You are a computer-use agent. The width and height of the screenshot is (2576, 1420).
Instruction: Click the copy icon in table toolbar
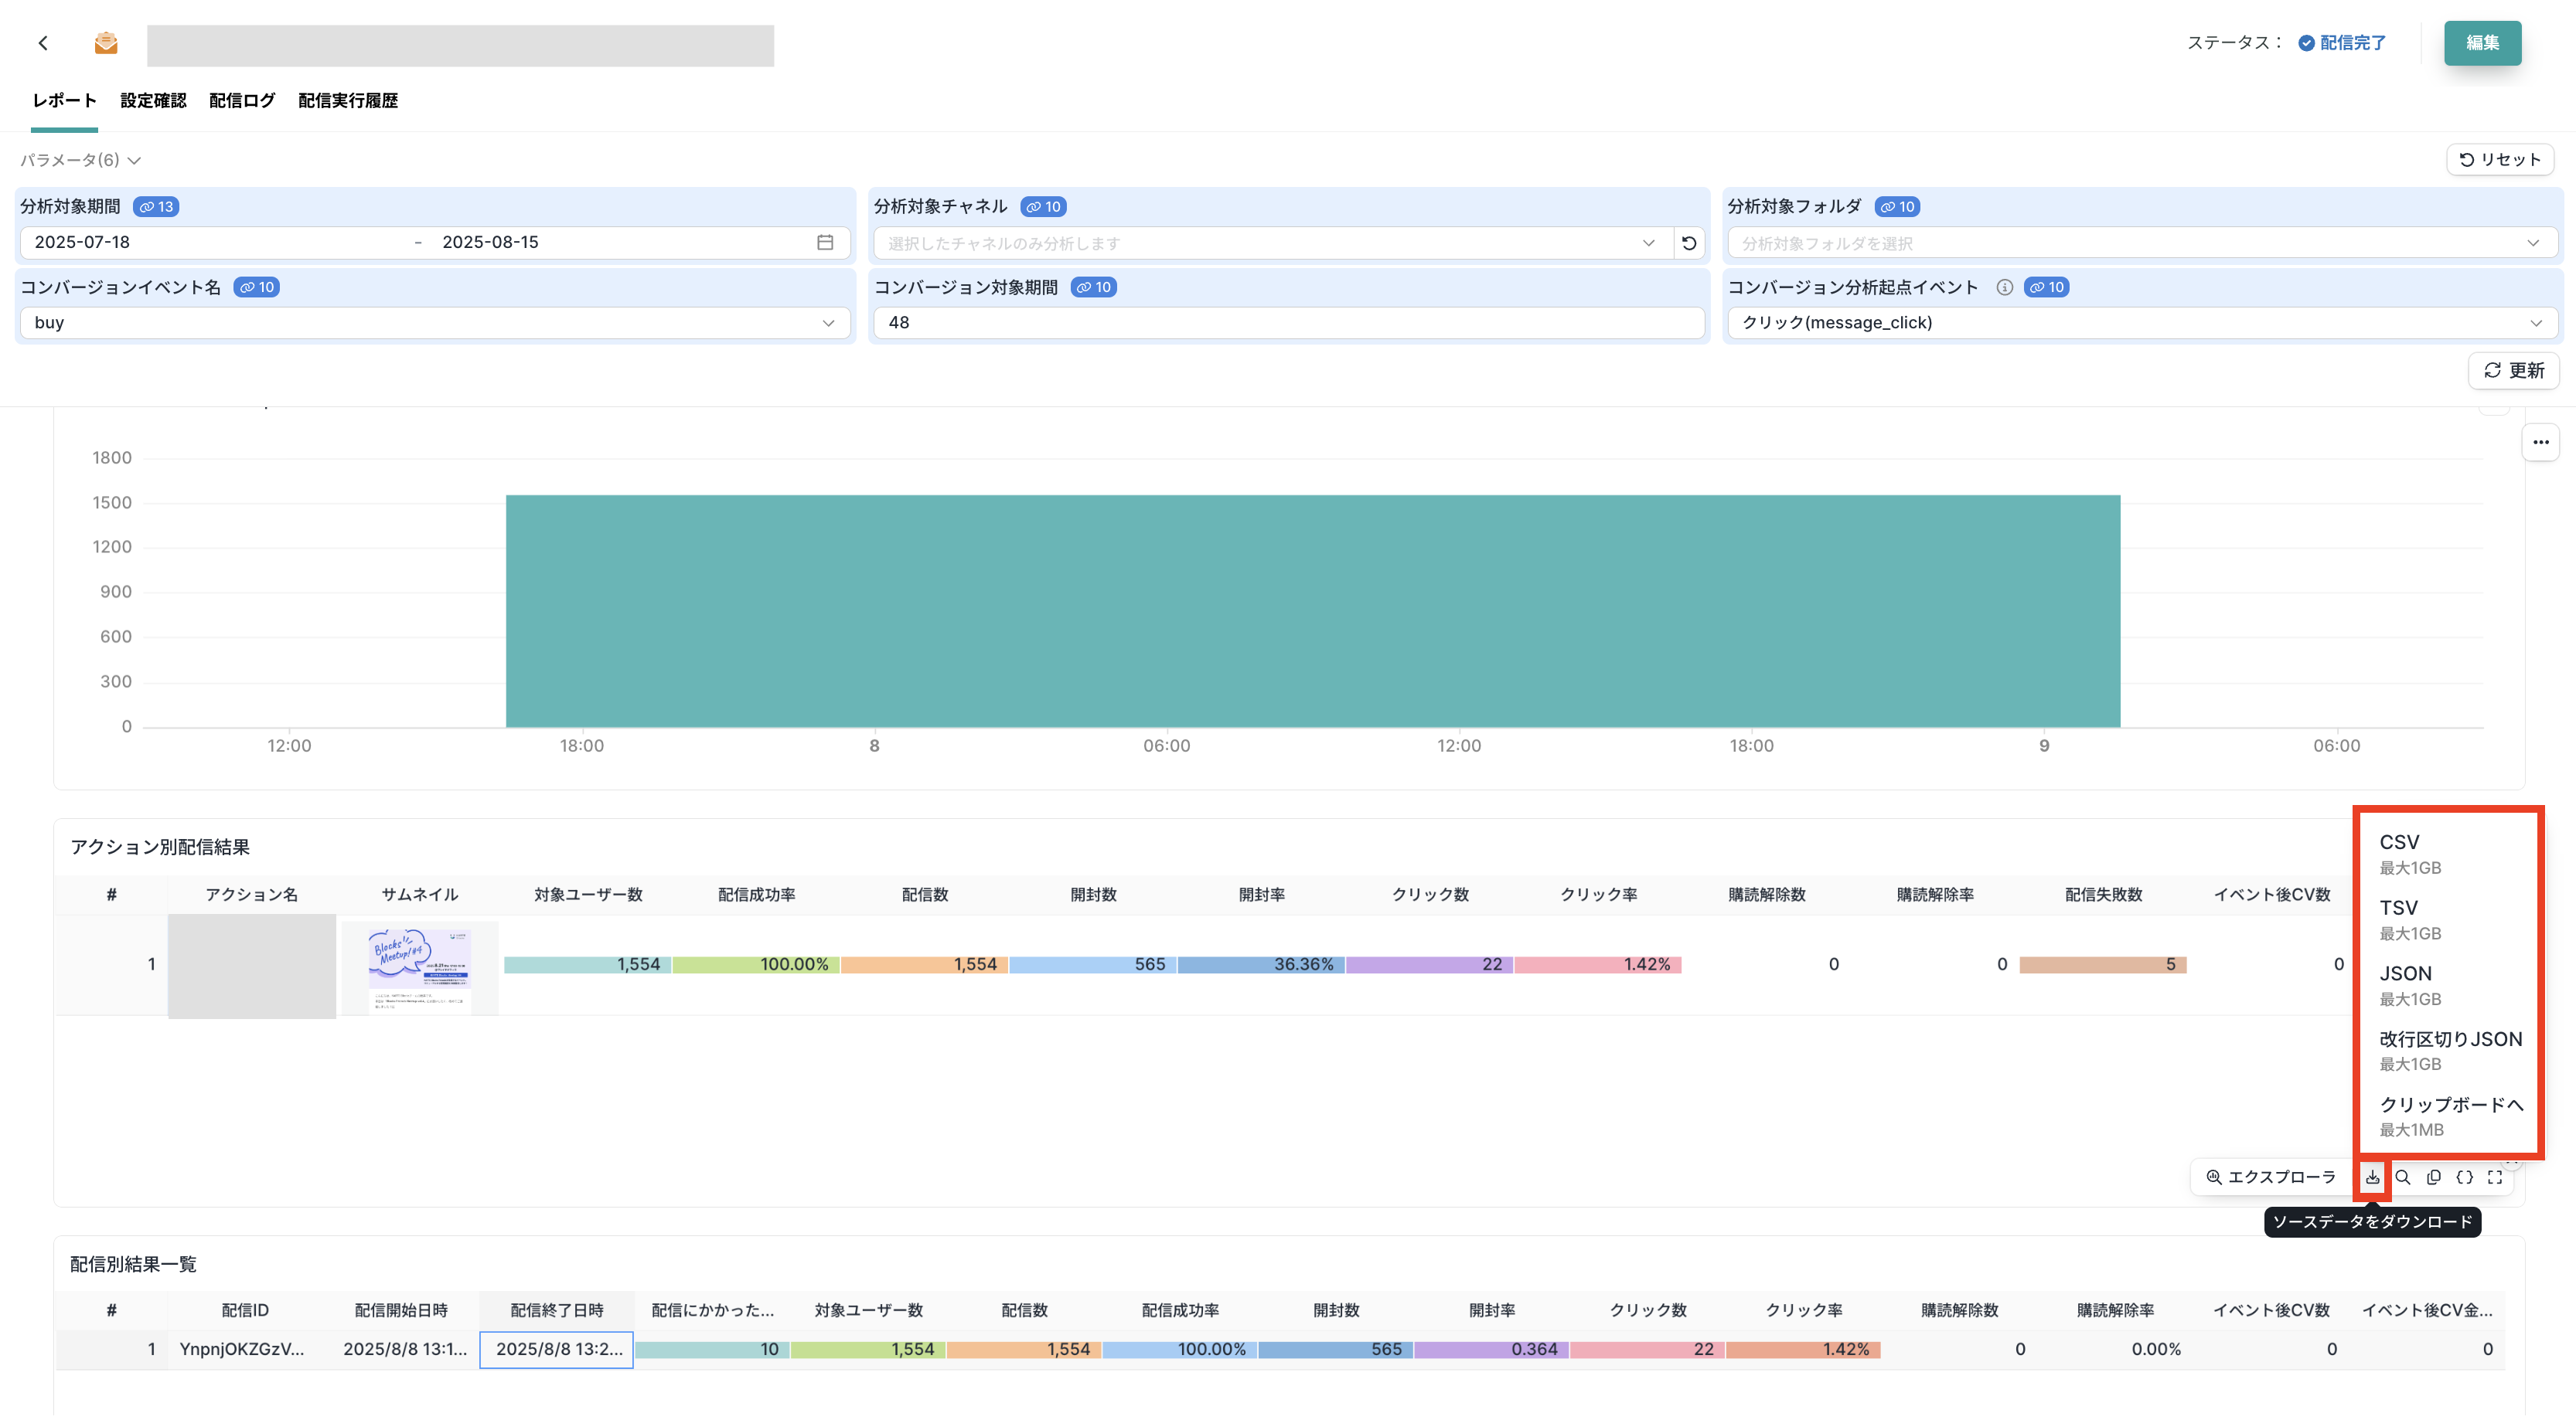click(2434, 1177)
